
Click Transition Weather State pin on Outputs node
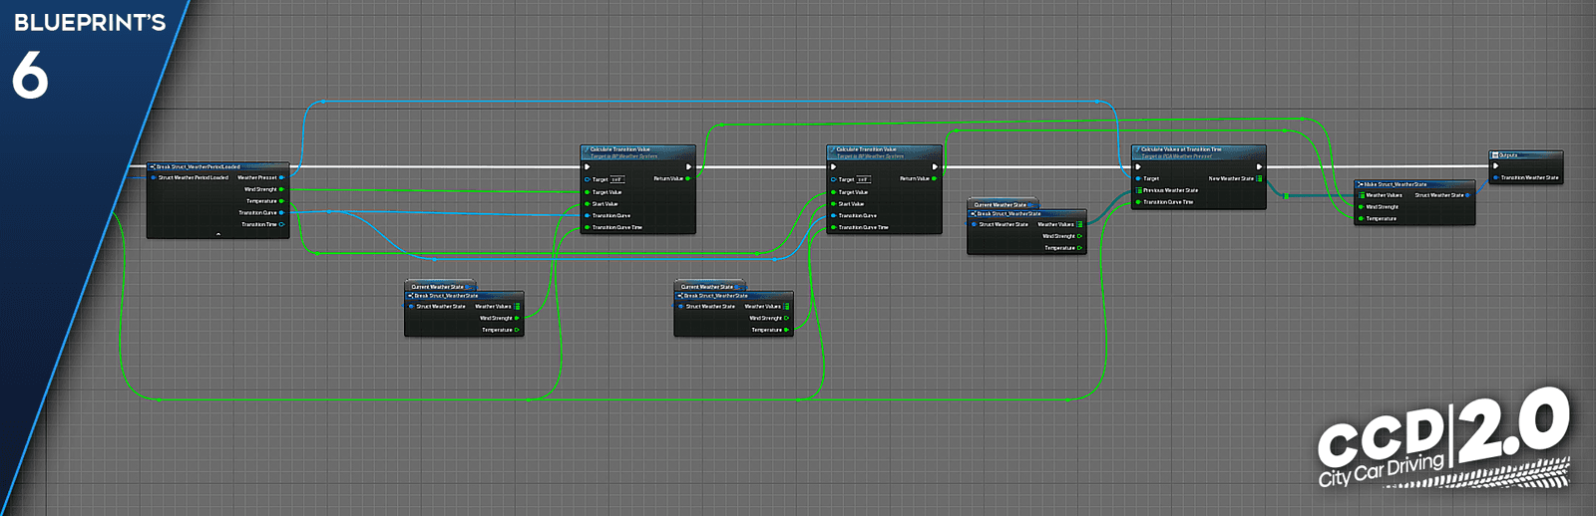(1495, 177)
